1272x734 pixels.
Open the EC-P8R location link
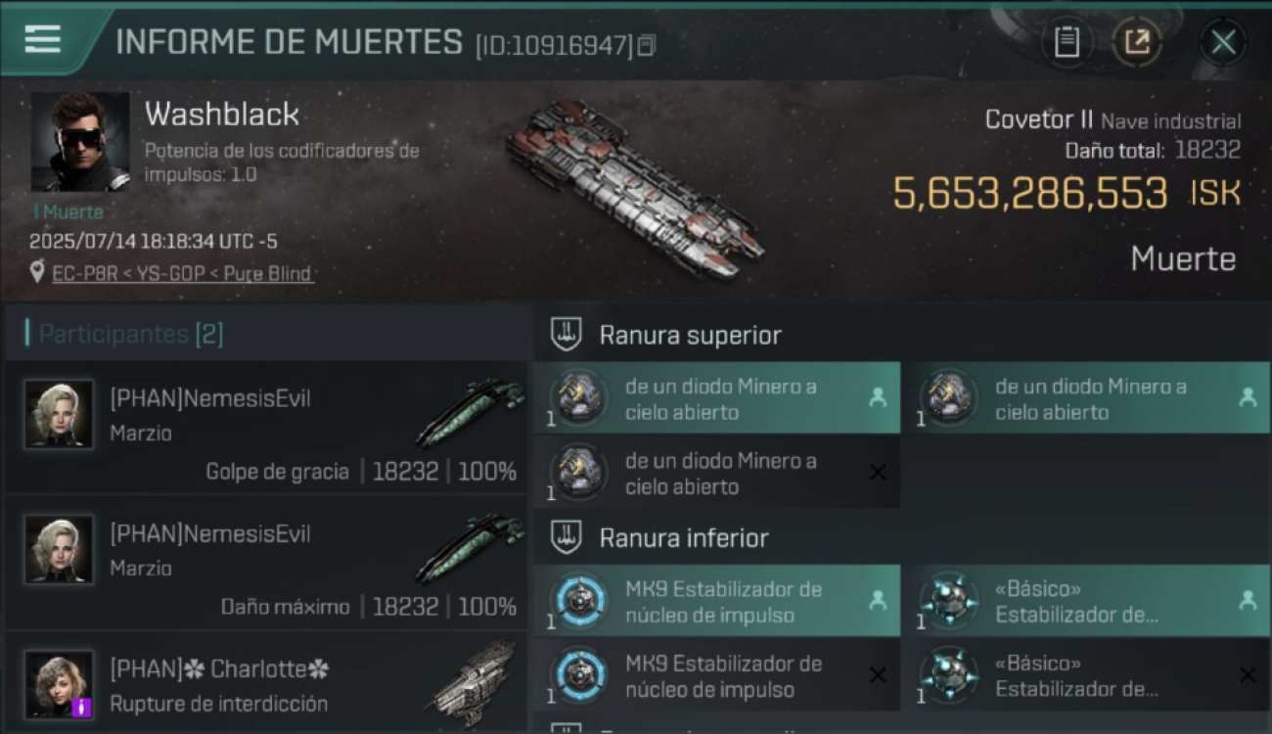pyautogui.click(x=183, y=273)
